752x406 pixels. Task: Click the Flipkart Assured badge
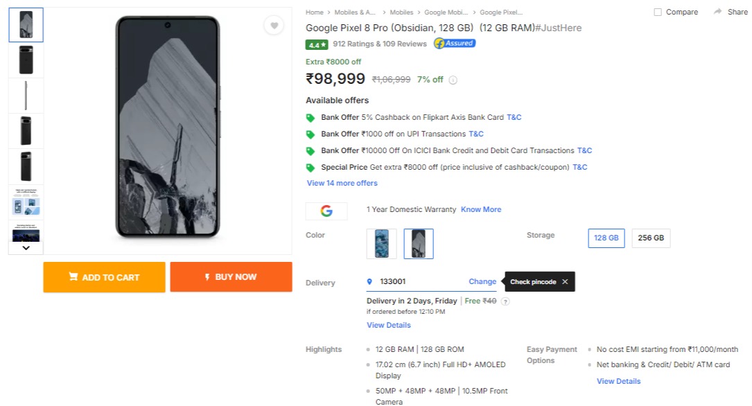[x=455, y=44]
